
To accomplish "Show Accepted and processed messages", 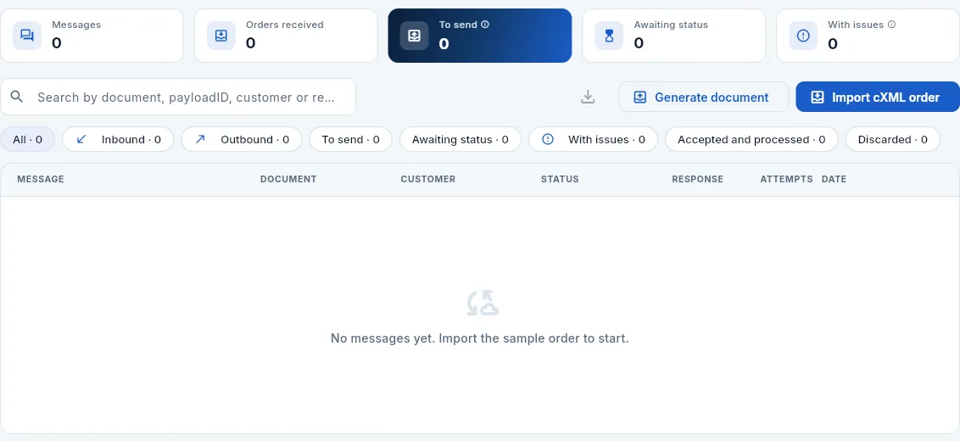I will pyautogui.click(x=752, y=140).
